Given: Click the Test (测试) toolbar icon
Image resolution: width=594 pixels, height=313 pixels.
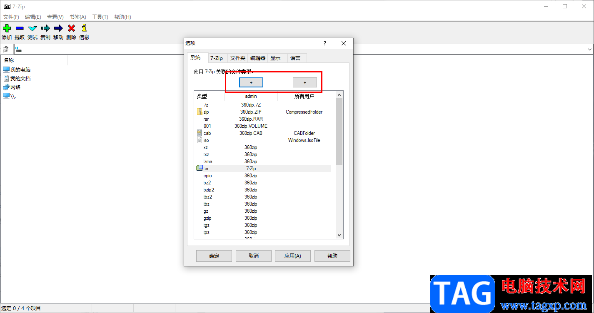Looking at the screenshot, I should click(32, 28).
